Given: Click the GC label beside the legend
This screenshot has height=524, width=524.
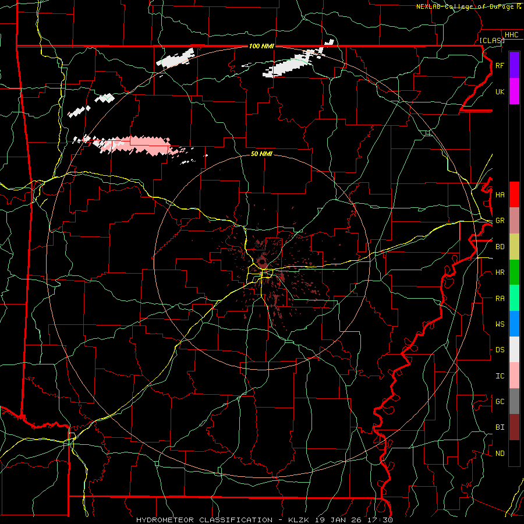Looking at the screenshot, I should click(500, 402).
